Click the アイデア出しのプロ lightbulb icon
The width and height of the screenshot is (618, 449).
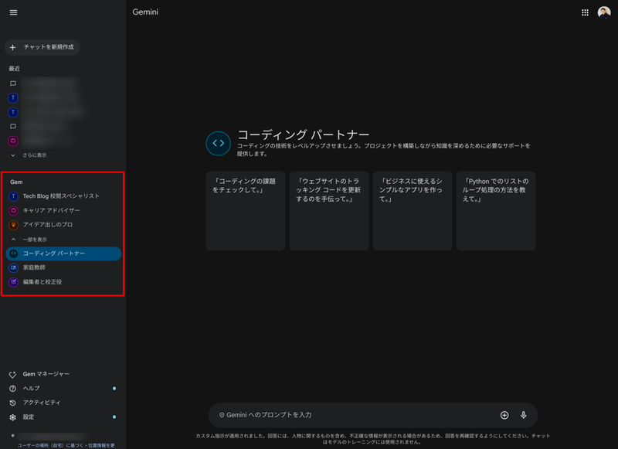coord(13,225)
